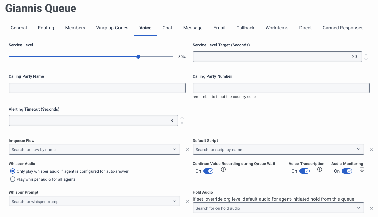378x217 pixels.
Task: Select Play whisper audio for all agents
Action: tap(13, 179)
